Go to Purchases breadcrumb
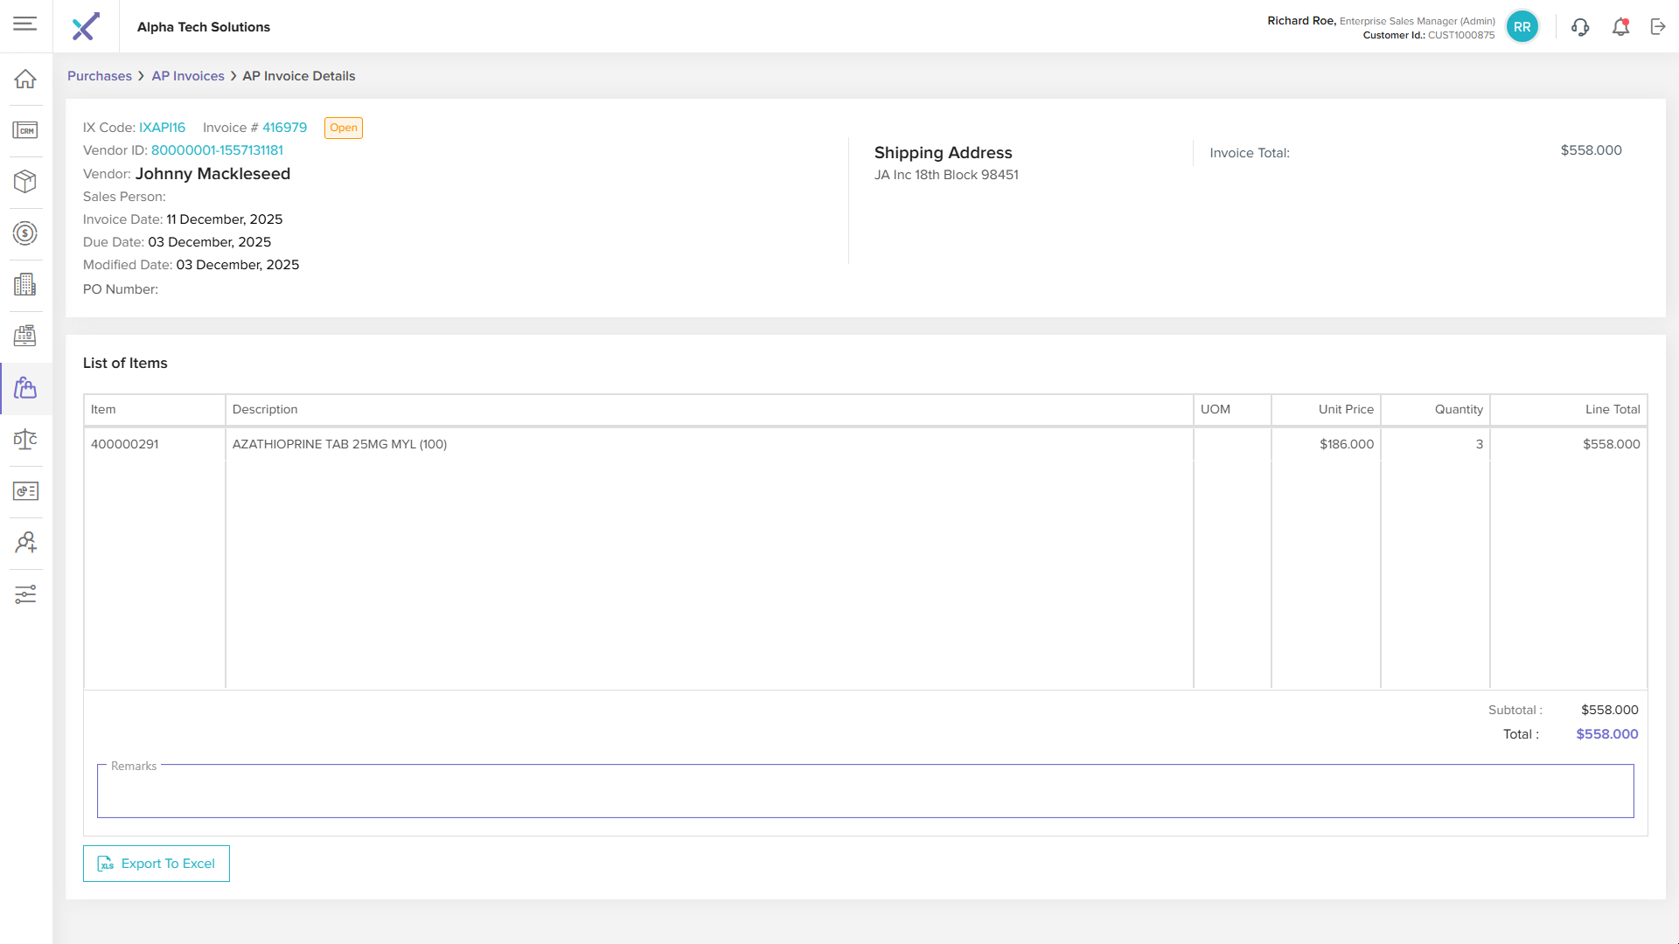The height and width of the screenshot is (944, 1679). (100, 76)
